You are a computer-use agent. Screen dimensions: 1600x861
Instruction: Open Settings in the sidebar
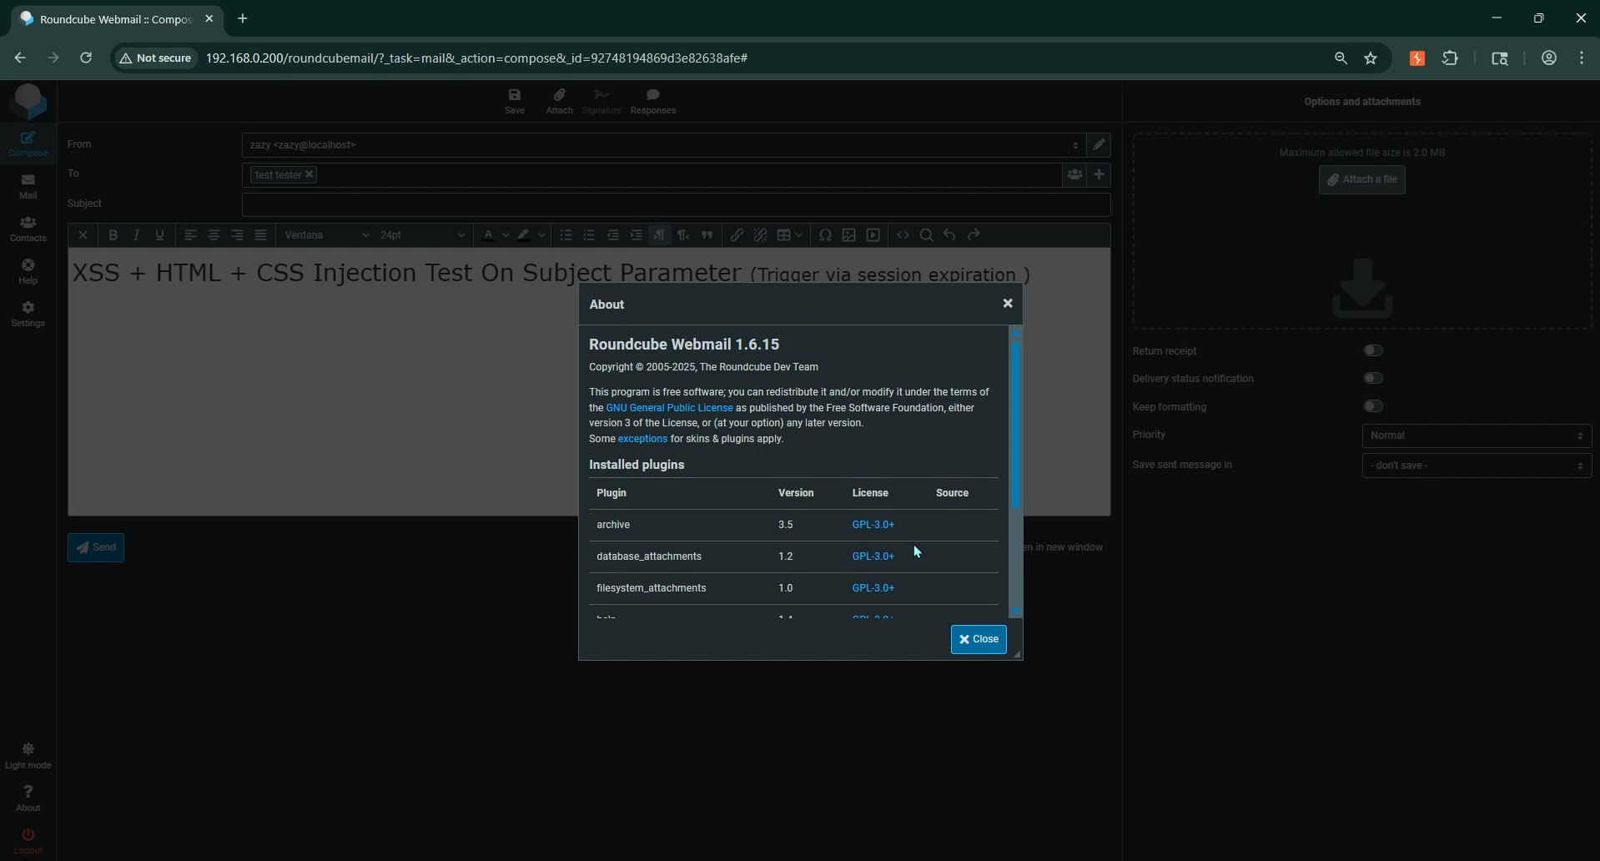[28, 315]
